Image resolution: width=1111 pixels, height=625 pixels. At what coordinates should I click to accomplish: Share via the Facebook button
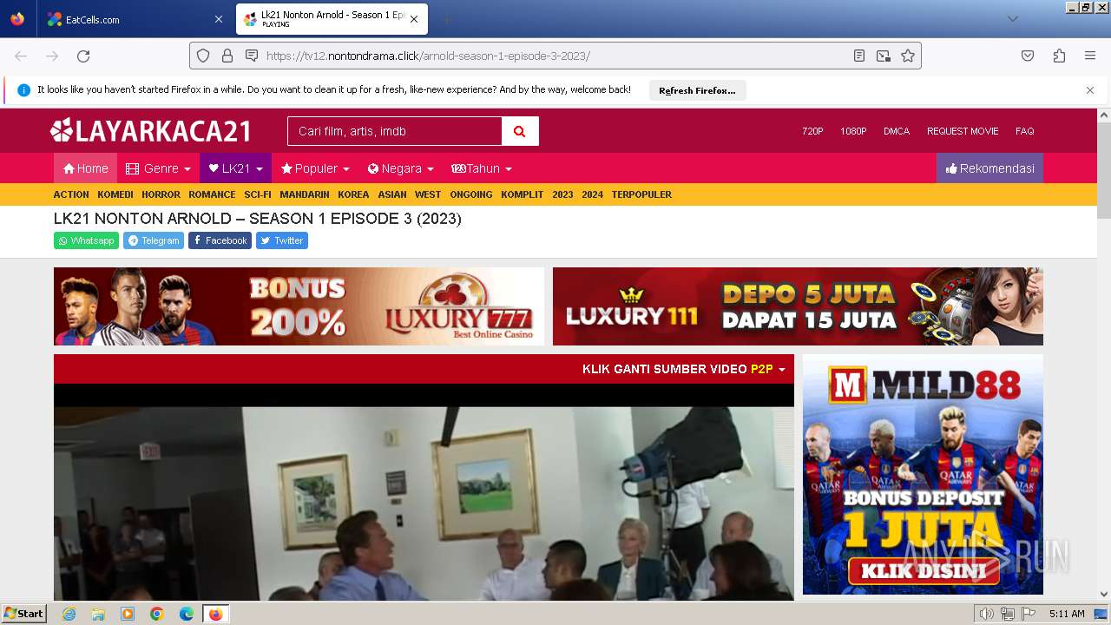click(220, 240)
